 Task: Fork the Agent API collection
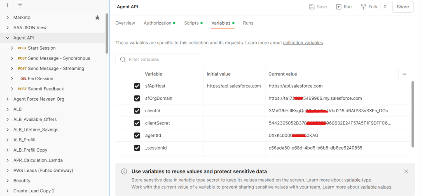click(369, 7)
